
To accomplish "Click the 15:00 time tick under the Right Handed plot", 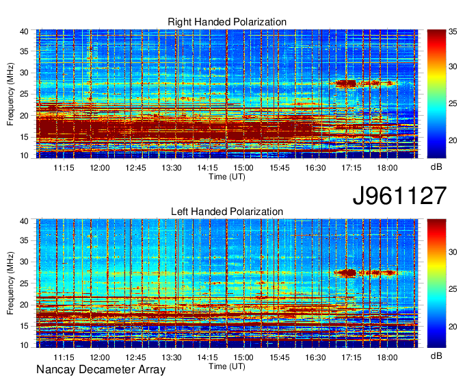I will click(x=243, y=168).
